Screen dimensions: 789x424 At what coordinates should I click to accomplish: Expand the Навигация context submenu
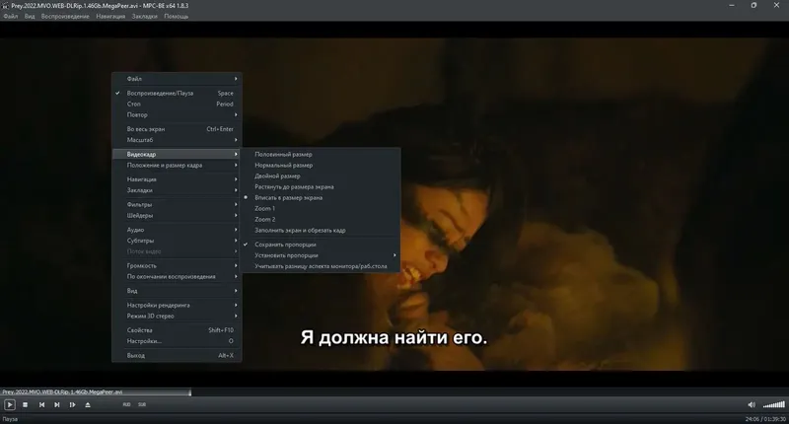177,179
